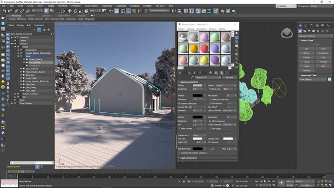This screenshot has height=188, width=334.
Task: Open the Scene Explorer Customize menu
Action: tap(39, 25)
